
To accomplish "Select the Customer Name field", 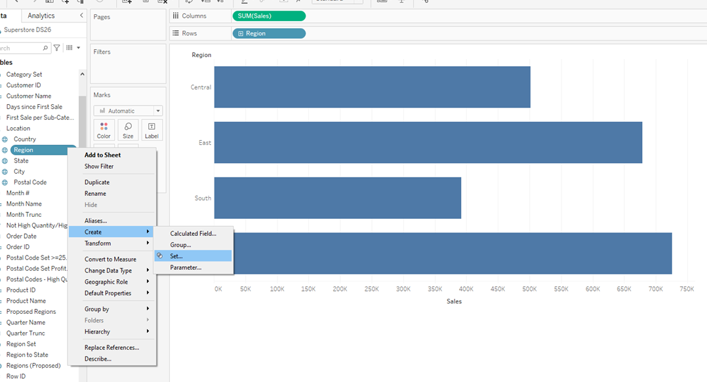I will (x=29, y=96).
